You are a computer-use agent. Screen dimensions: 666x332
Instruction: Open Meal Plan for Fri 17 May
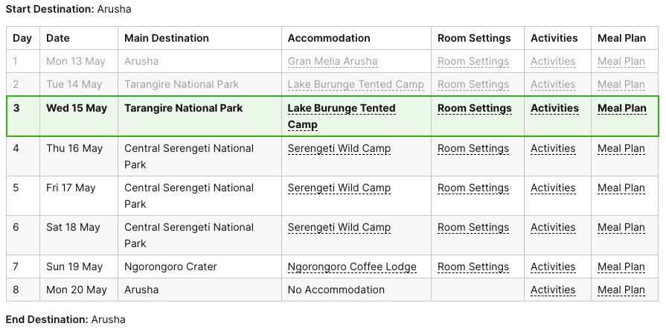tap(621, 188)
